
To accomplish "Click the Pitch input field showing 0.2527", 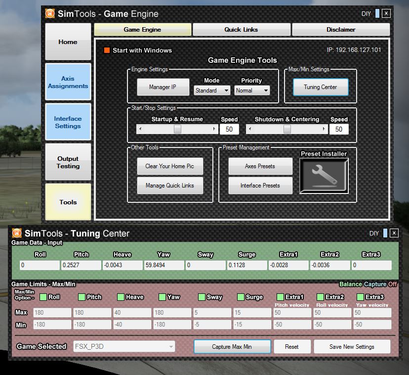I will pyautogui.click(x=81, y=265).
